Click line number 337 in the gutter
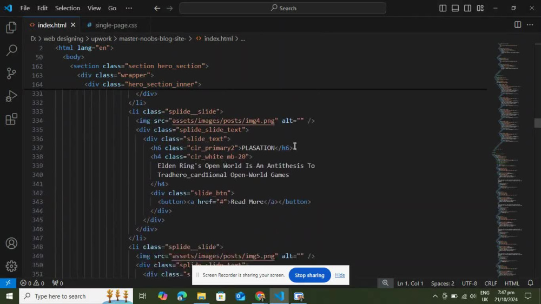 (37, 148)
